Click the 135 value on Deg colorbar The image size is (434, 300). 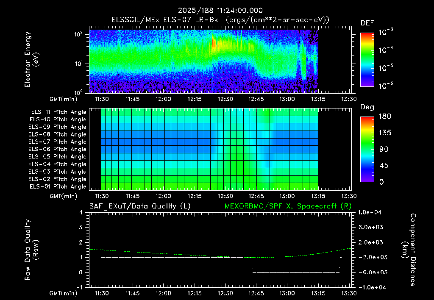click(x=385, y=133)
